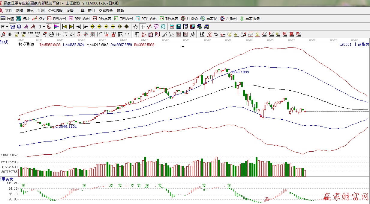Jump to first bar with skip-back arrow
This screenshot has width=370, height=204.
coord(64,26)
